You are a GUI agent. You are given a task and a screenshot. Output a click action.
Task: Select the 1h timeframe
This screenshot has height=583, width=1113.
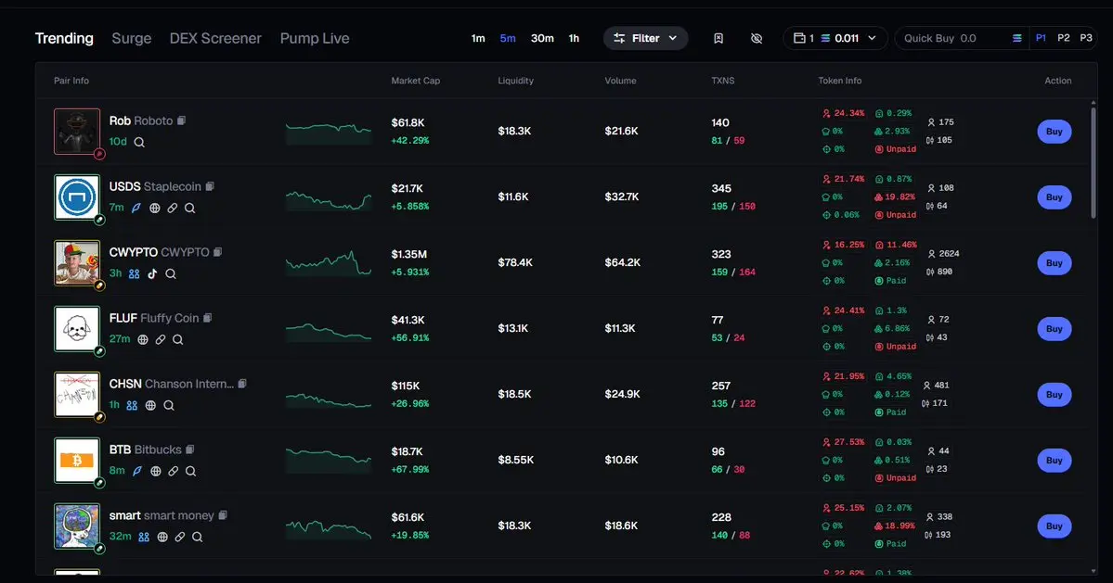574,38
